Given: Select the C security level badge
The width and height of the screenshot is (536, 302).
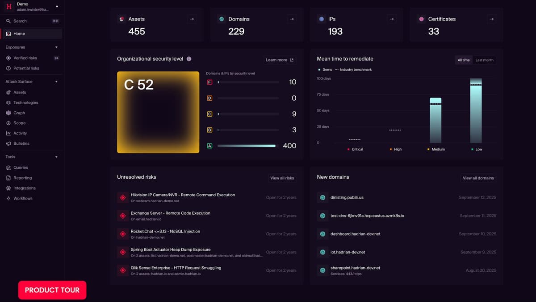Looking at the screenshot, I should pos(209,114).
